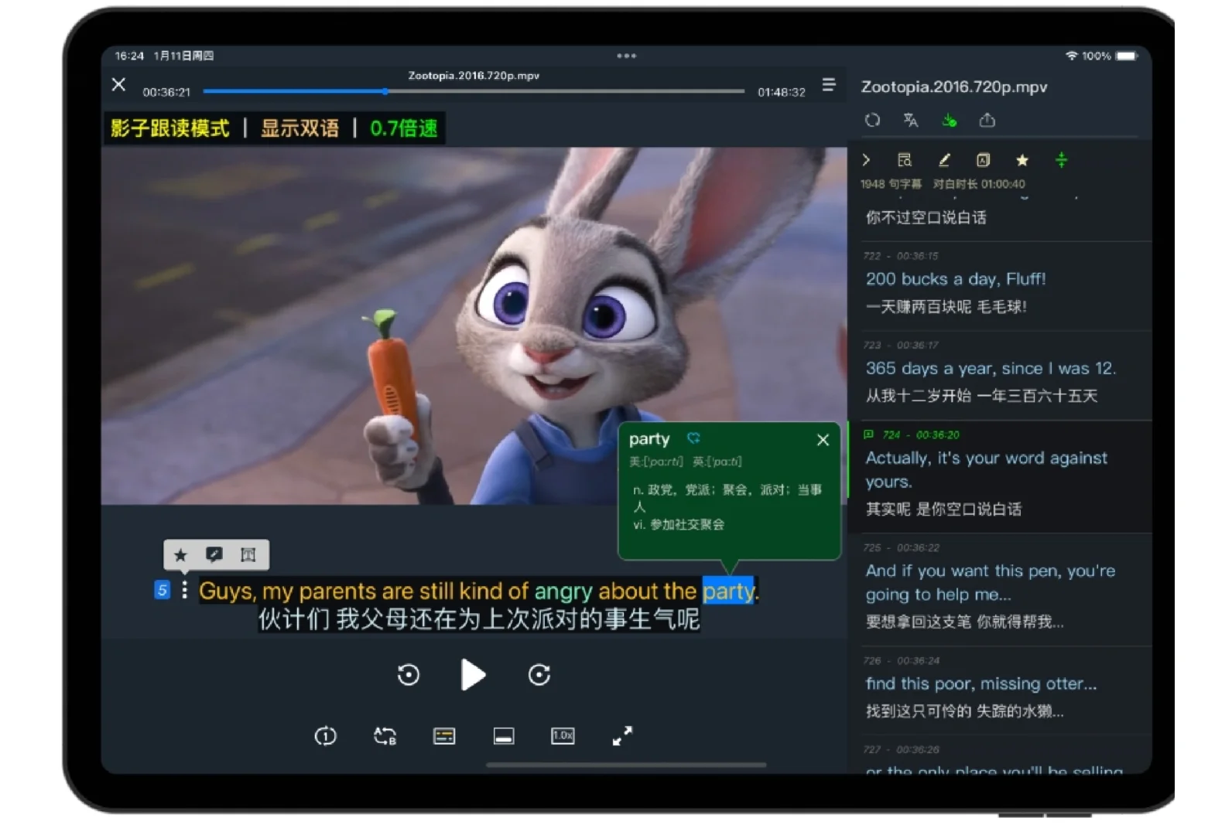This screenshot has width=1232, height=835.
Task: Jump to subtitle '200 bucks a day, Fluff!'
Action: (x=956, y=279)
